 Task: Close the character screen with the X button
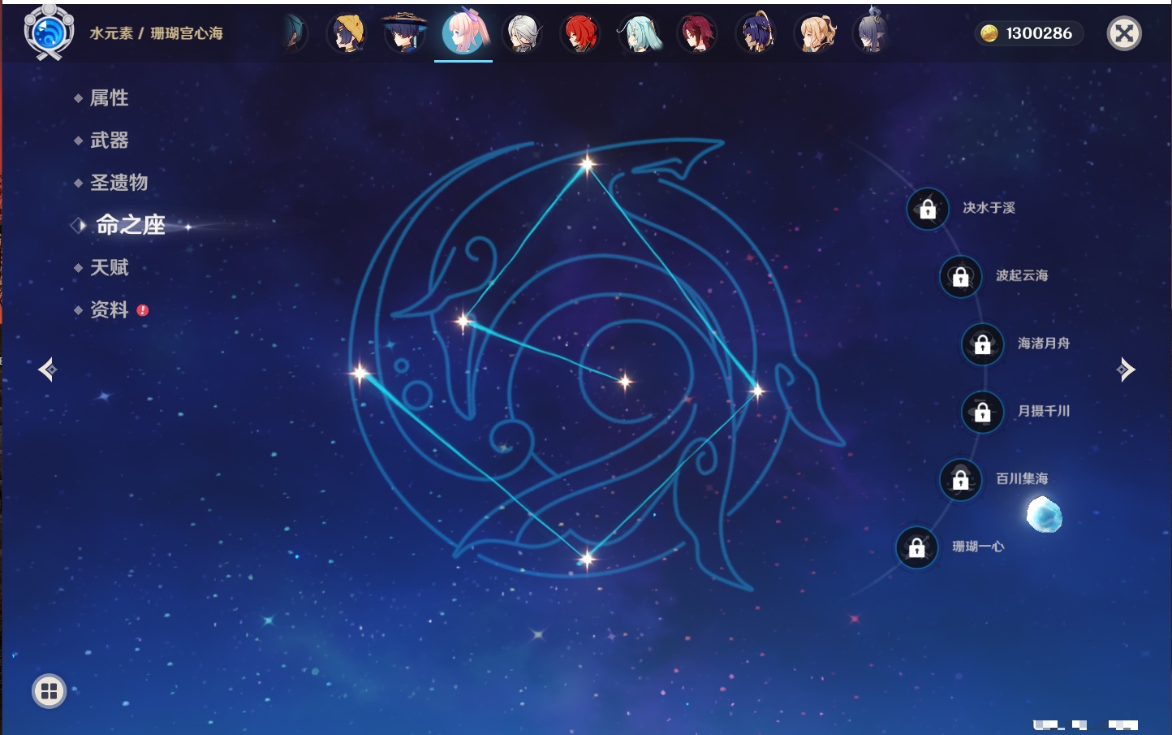(x=1124, y=33)
